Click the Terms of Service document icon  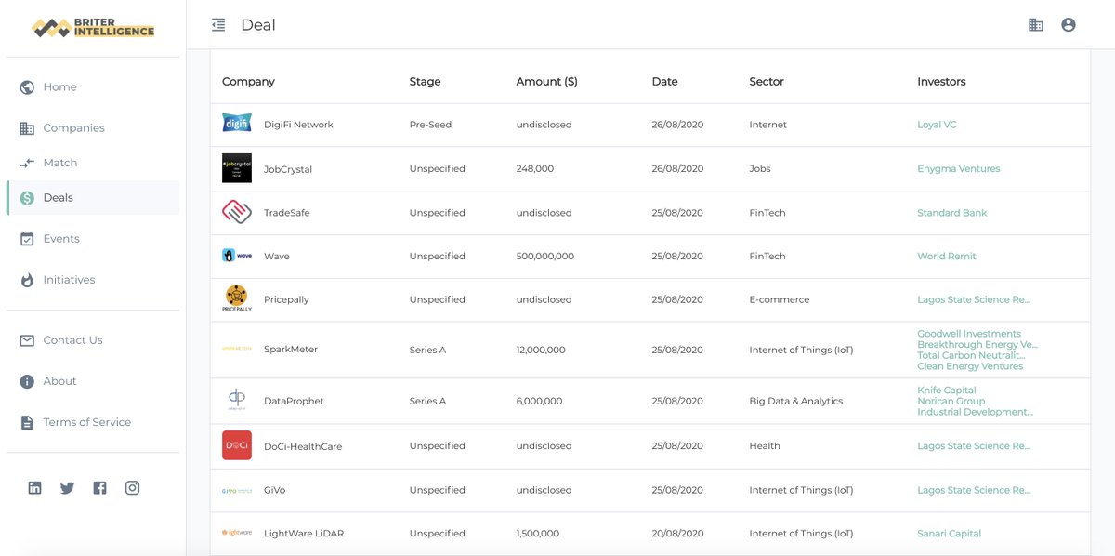click(27, 422)
